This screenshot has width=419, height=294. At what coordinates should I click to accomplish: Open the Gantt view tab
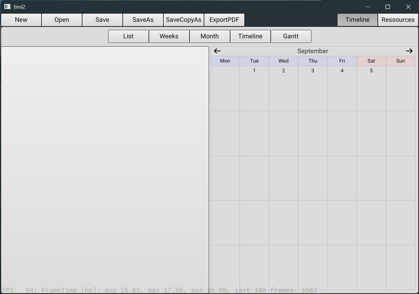click(291, 36)
